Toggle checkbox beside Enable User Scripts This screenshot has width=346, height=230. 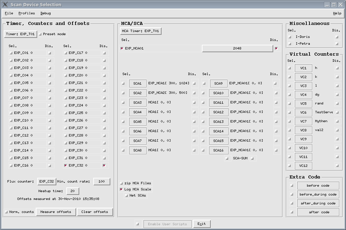point(137,224)
